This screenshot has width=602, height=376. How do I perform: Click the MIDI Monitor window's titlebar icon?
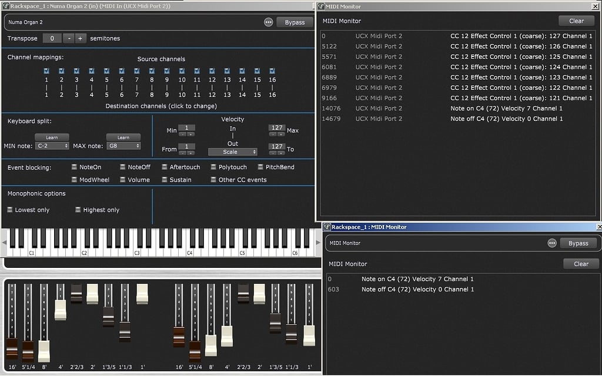[x=321, y=6]
